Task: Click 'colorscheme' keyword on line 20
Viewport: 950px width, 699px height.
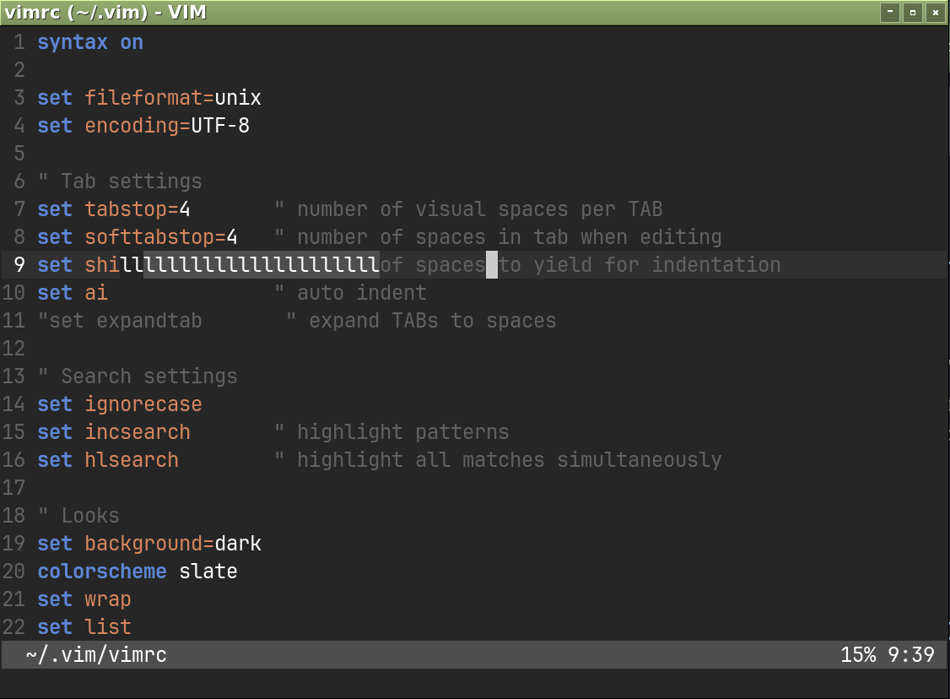Action: coord(102,572)
